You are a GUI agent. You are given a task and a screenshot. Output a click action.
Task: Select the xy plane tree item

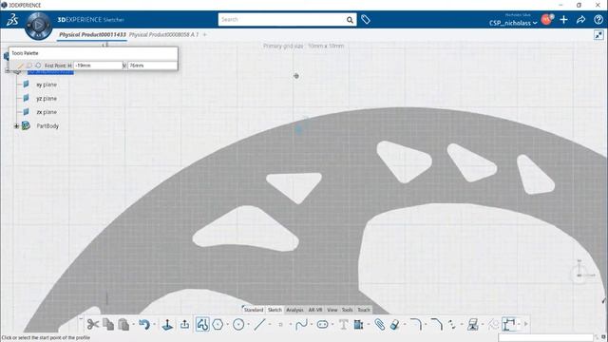coord(47,85)
